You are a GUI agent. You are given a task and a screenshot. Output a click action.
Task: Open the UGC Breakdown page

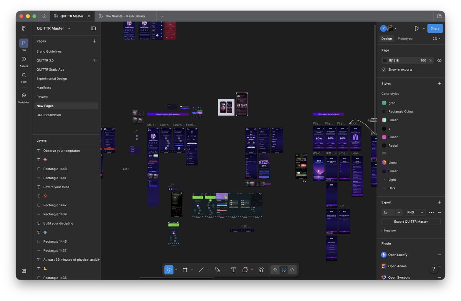tap(49, 115)
